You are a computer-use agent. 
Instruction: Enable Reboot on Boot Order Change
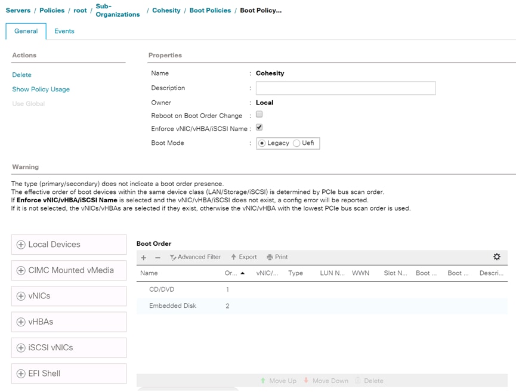(259, 114)
